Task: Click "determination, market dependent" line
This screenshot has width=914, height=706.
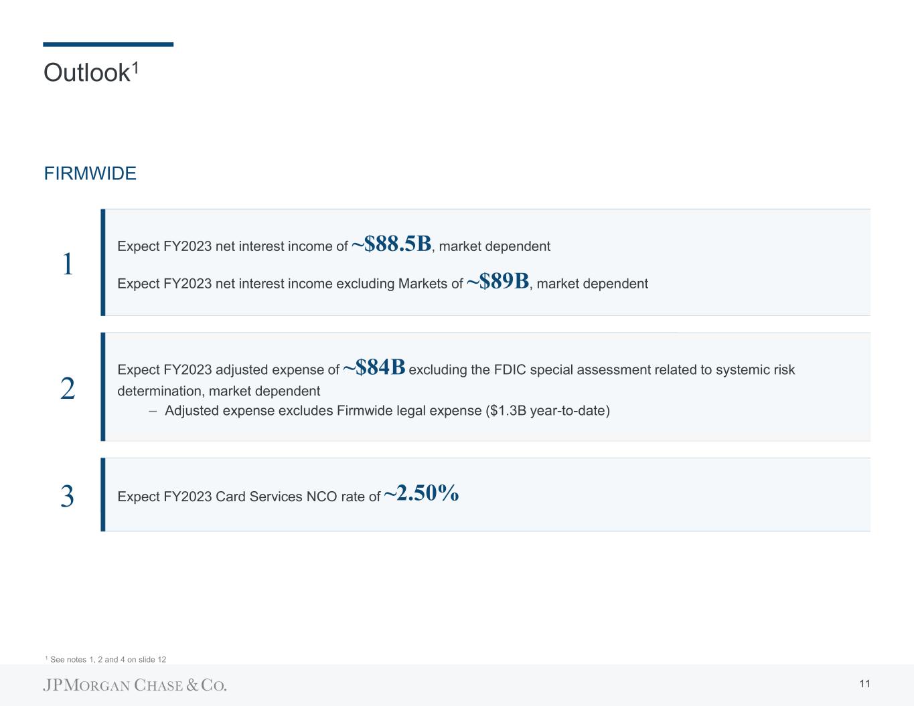Action: point(218,391)
